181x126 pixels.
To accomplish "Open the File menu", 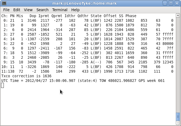I will [x=6, y=10].
